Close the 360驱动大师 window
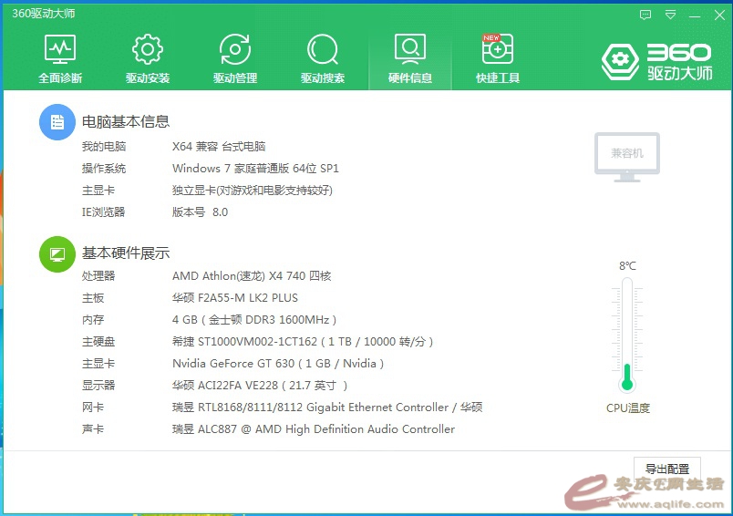Screen dimensions: 733x516 point(718,15)
